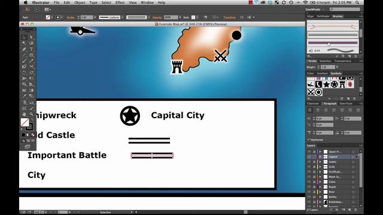Image resolution: width=383 pixels, height=215 pixels.
Task: Select the Selection tool in the toolbox
Action: [24, 37]
